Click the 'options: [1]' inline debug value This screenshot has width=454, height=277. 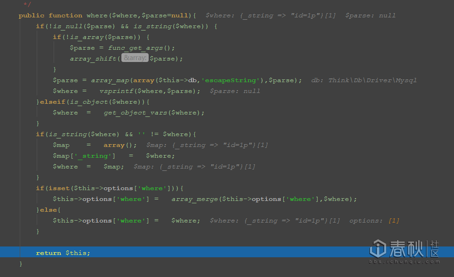tap(374, 221)
